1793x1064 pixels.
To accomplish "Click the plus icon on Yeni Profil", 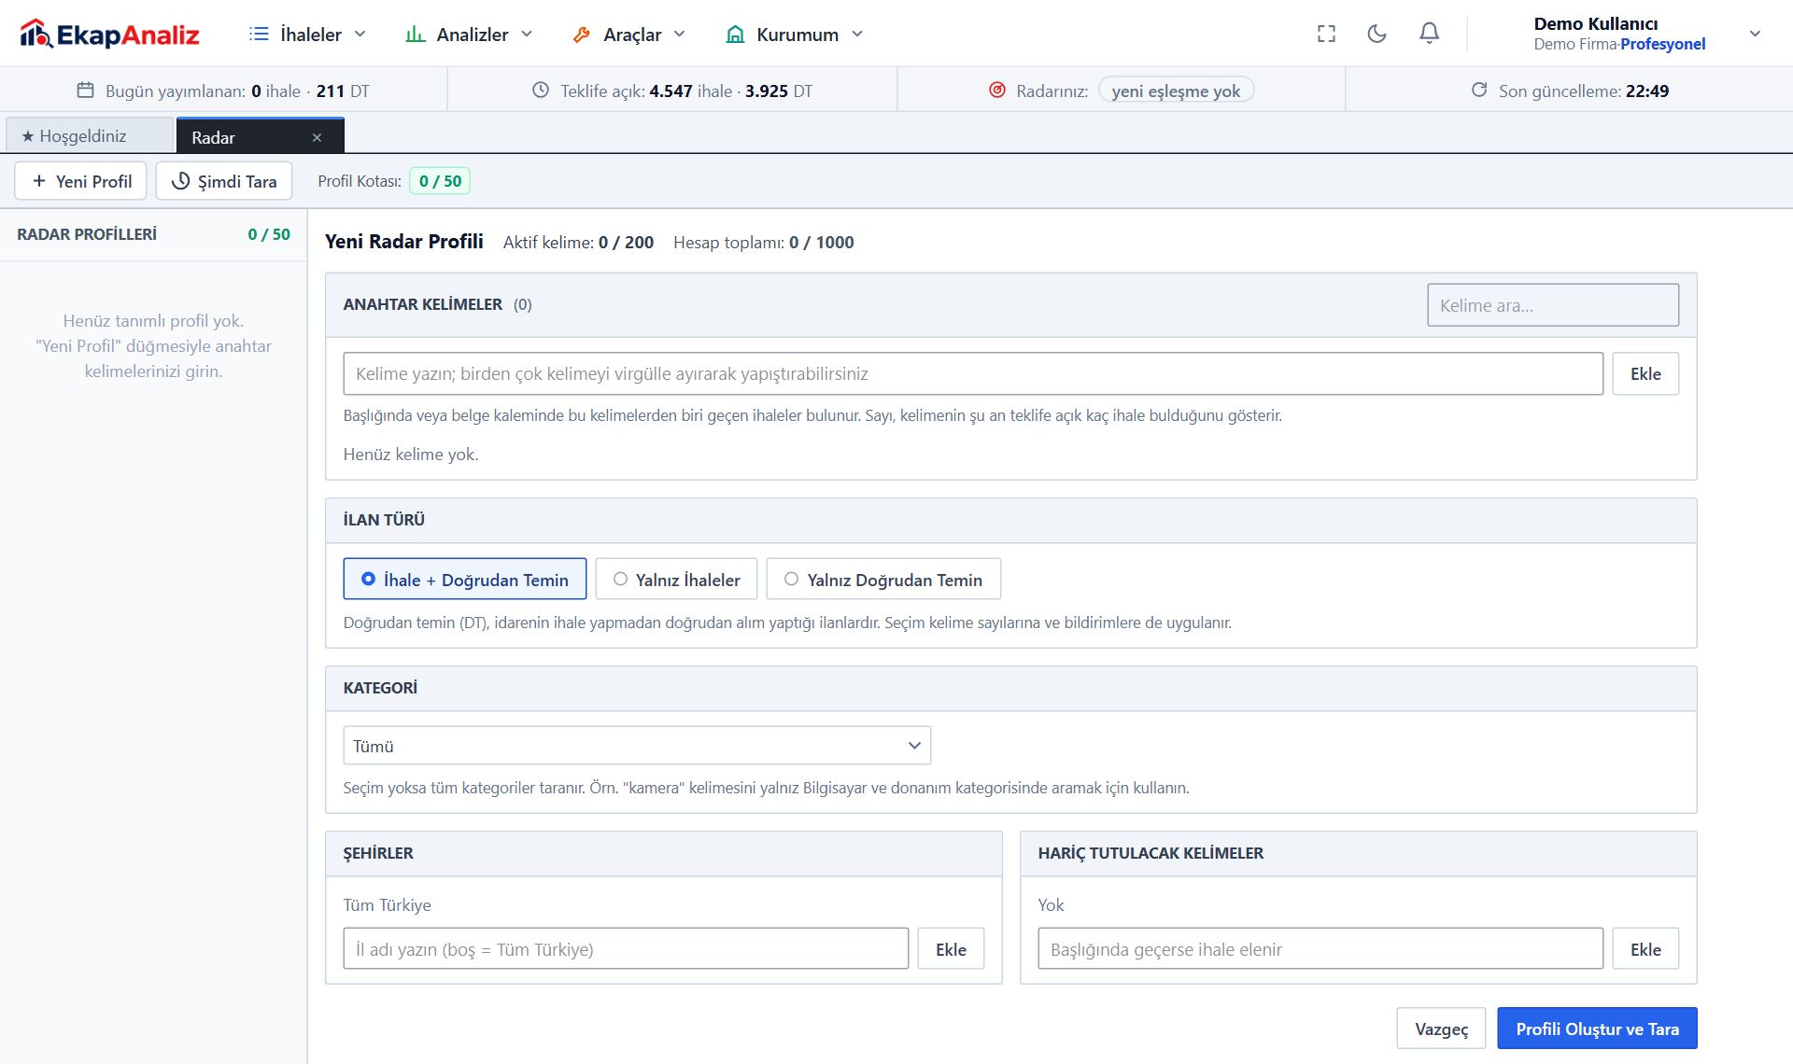I will [39, 181].
